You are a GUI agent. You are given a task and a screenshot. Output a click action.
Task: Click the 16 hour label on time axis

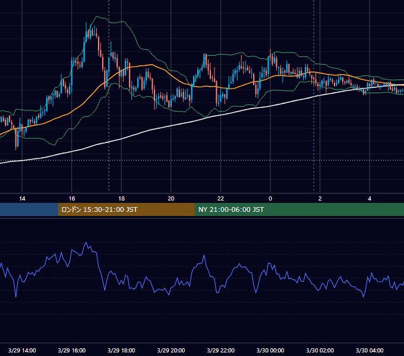(72, 199)
